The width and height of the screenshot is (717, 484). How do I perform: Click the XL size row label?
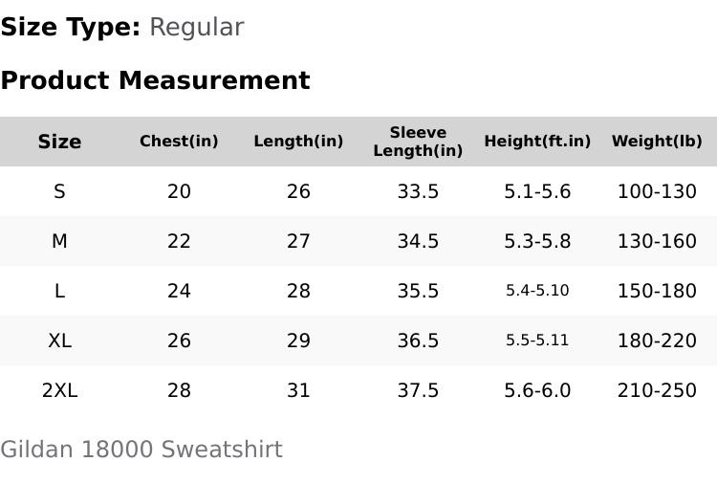point(59,341)
